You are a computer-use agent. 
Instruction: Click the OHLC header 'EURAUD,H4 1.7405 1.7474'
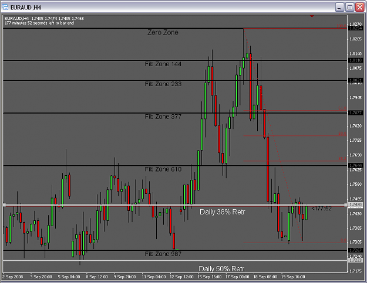click(x=44, y=18)
